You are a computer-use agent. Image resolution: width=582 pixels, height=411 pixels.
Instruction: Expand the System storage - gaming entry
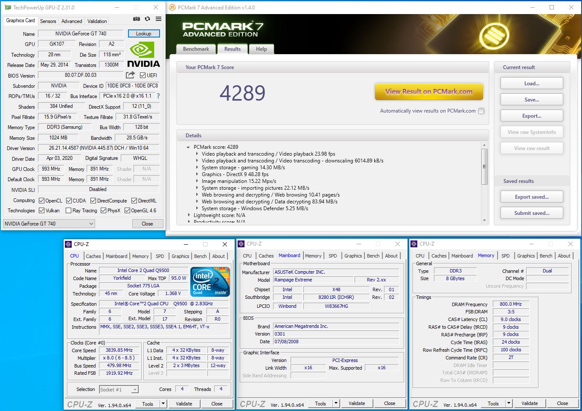(197, 168)
